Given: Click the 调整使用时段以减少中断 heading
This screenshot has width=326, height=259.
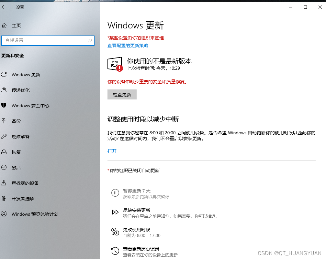Looking at the screenshot, I should [x=143, y=119].
